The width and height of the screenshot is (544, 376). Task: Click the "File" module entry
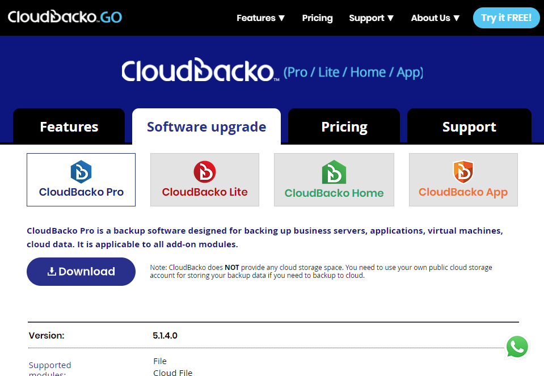tap(160, 361)
